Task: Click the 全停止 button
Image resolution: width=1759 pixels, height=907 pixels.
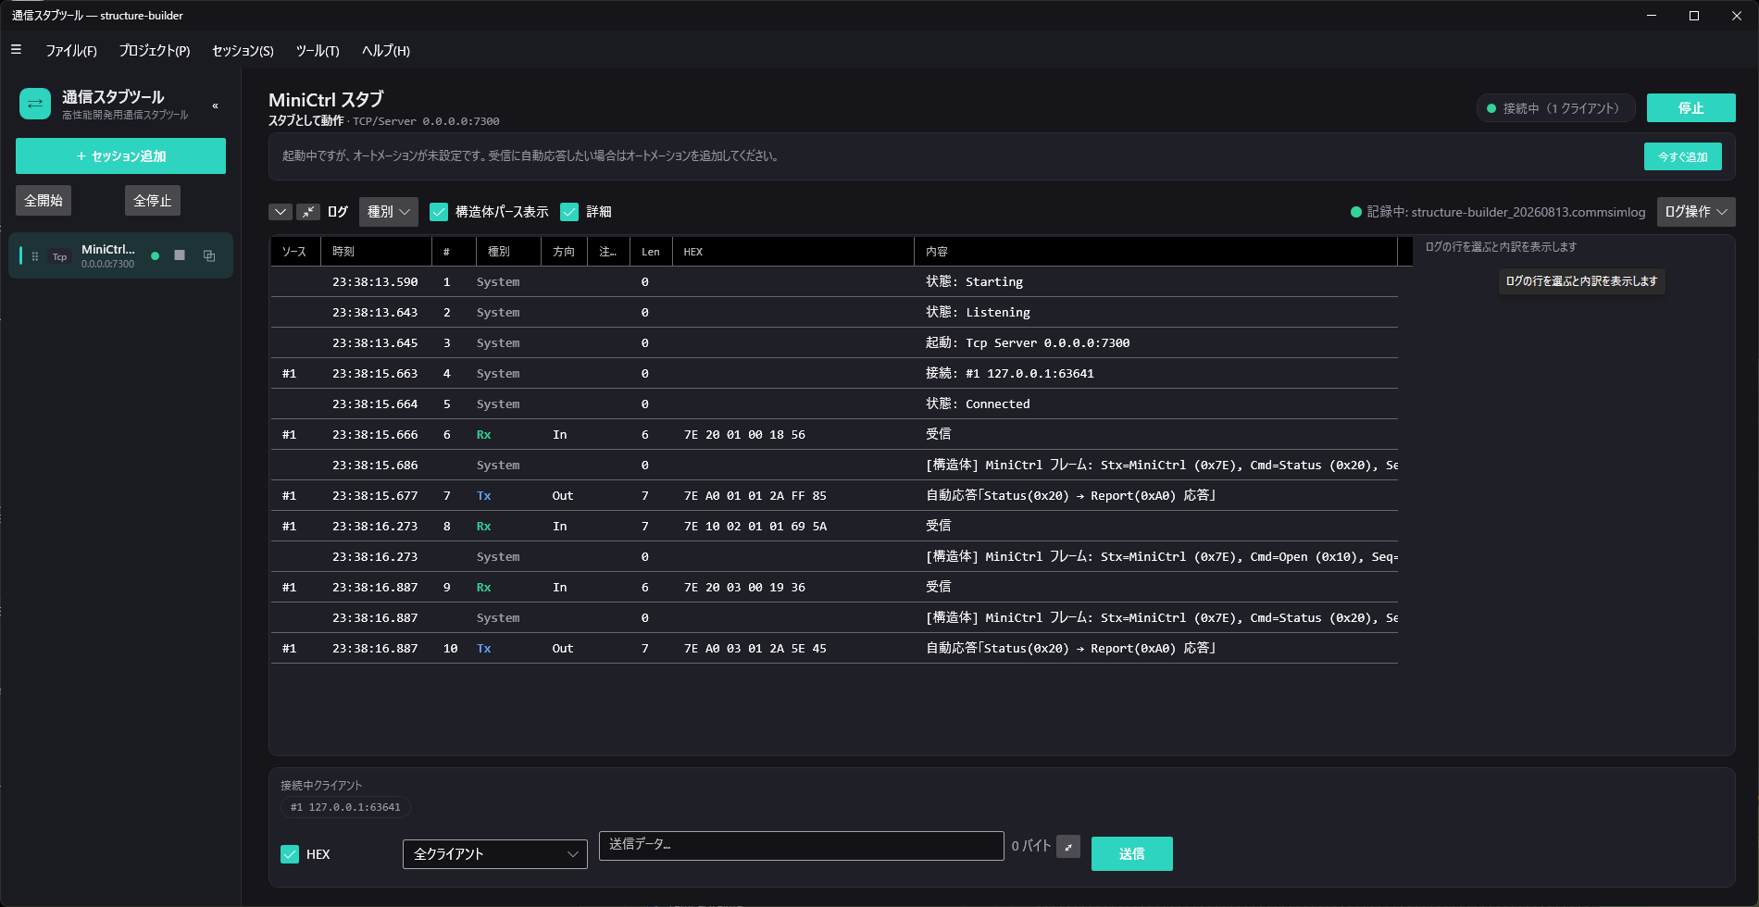Action: pos(153,200)
